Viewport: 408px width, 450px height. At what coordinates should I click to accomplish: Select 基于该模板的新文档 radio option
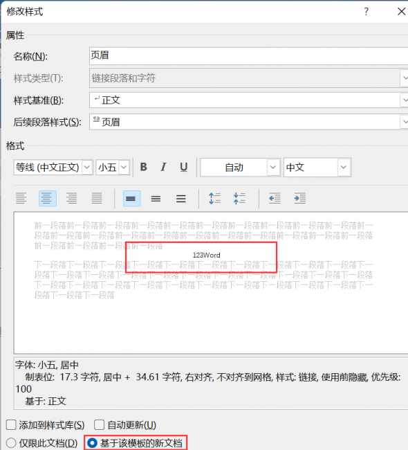tap(93, 443)
